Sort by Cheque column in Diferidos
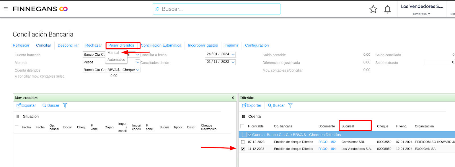The image size is (455, 167). point(382,126)
